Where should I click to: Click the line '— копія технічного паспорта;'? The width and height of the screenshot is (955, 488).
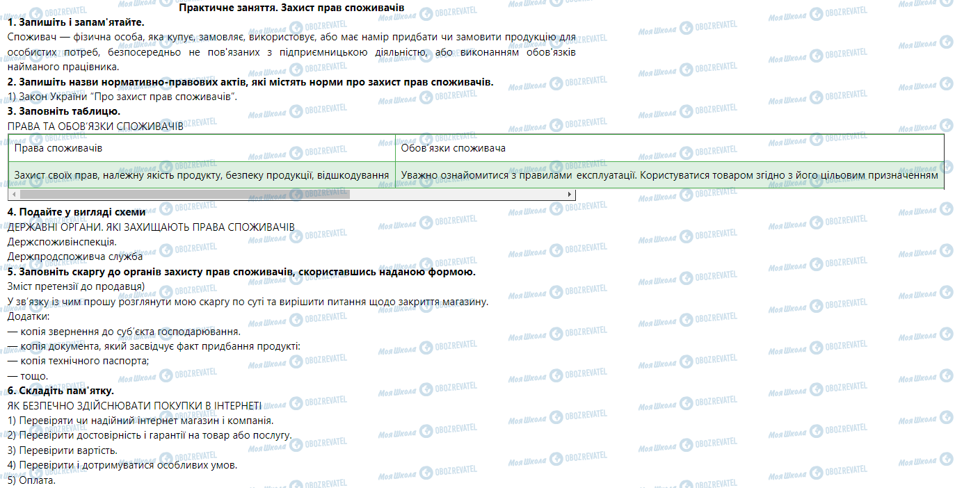[x=79, y=361]
